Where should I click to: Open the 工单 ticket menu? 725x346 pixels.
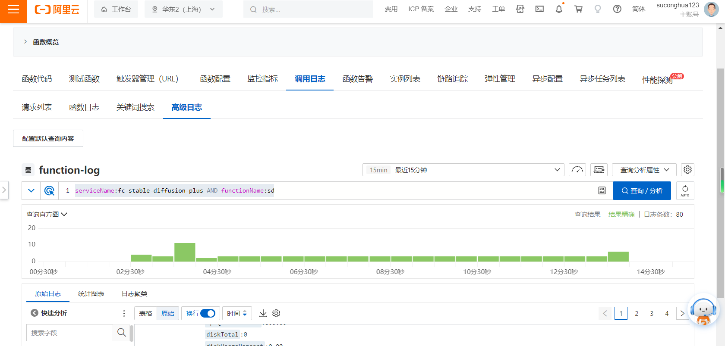click(x=498, y=9)
